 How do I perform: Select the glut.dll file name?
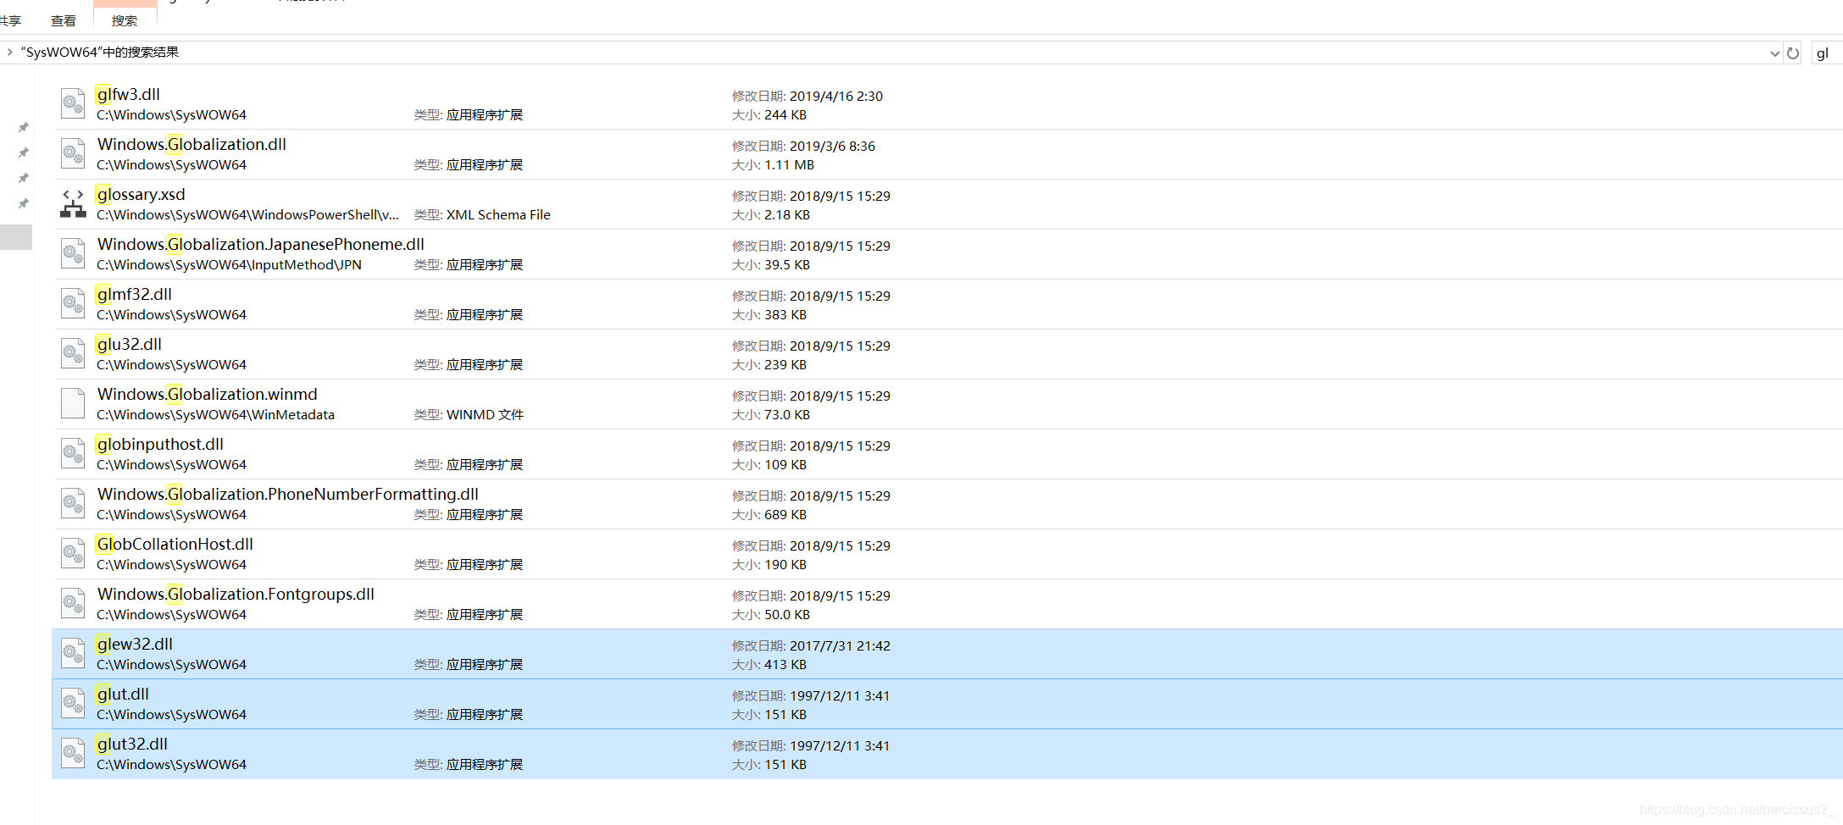coord(123,694)
